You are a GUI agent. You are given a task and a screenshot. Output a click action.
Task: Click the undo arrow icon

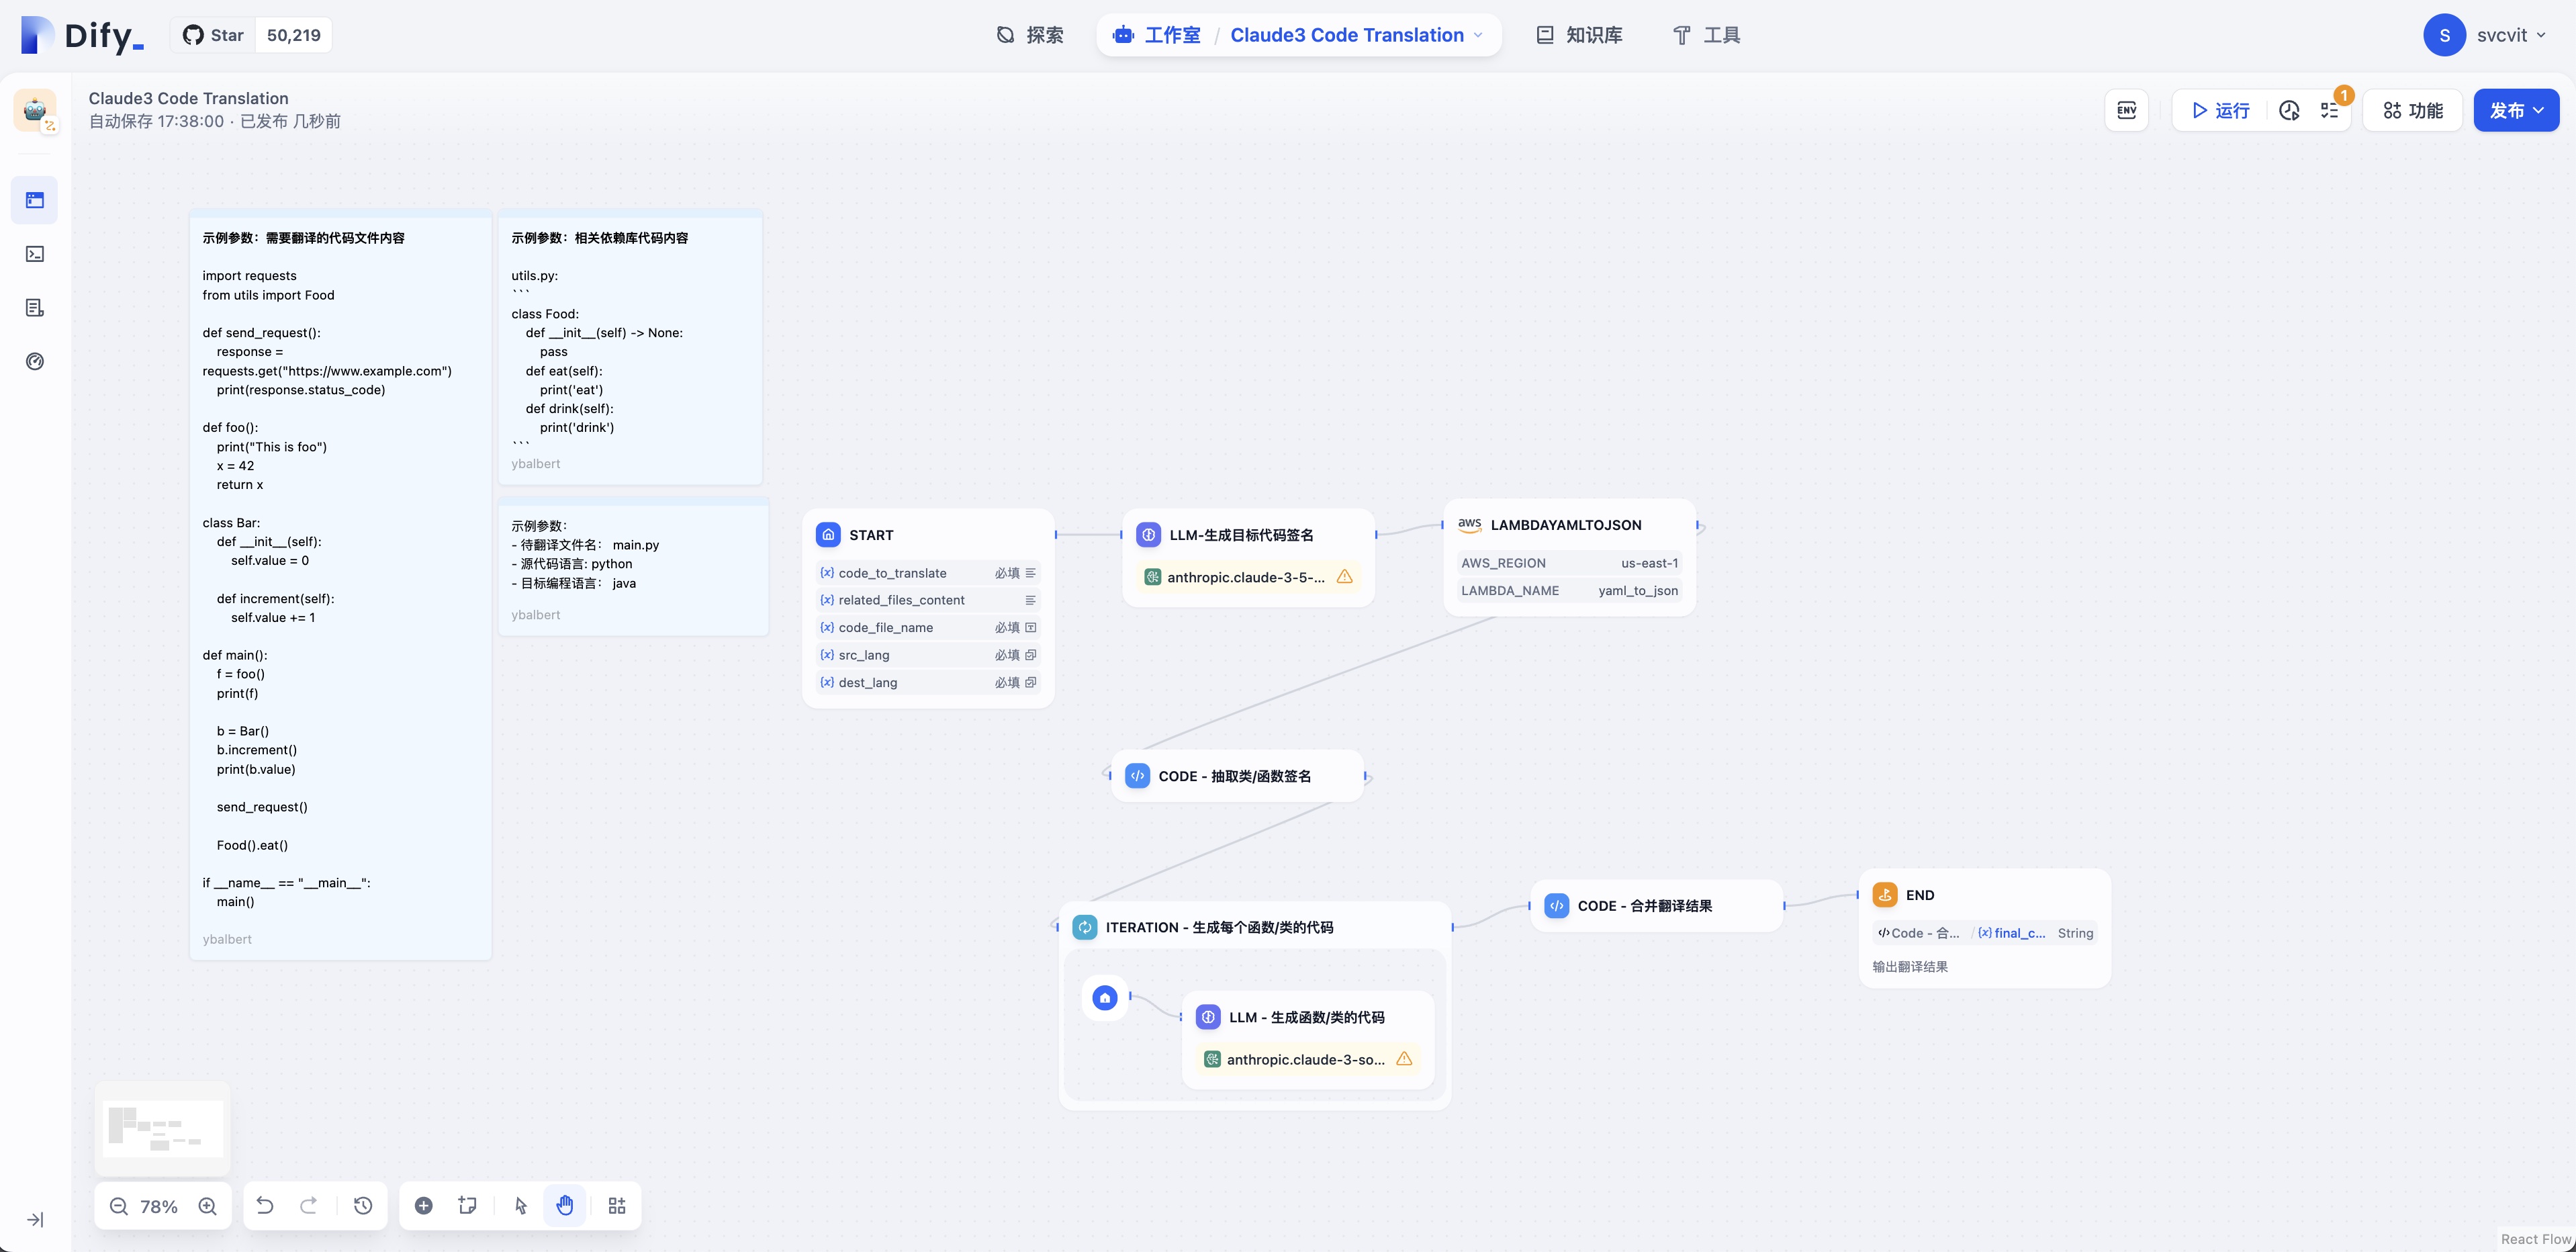coord(265,1206)
